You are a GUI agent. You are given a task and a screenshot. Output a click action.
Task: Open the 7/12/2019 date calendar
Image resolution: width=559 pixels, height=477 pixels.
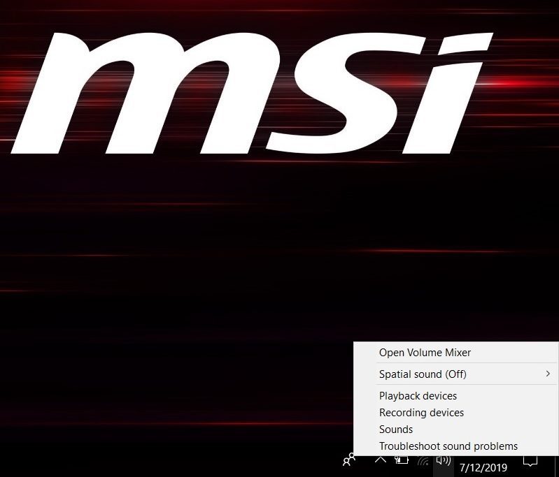[x=483, y=468]
